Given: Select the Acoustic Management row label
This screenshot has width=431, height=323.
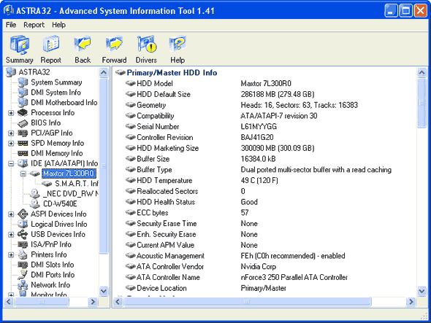Looking at the screenshot, I should (x=170, y=256).
